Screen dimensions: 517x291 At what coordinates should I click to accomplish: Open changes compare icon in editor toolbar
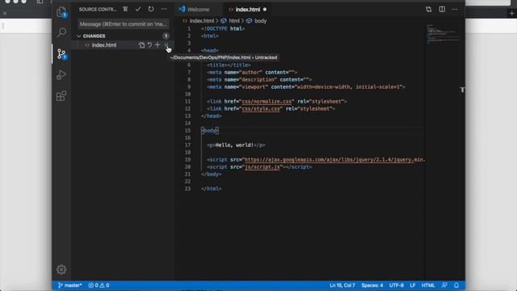click(429, 9)
